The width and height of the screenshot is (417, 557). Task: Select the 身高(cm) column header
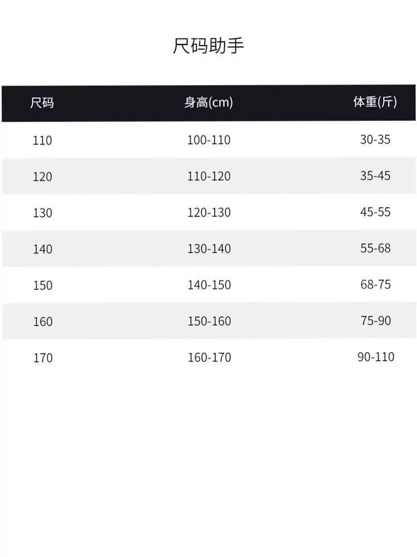pyautogui.click(x=209, y=102)
